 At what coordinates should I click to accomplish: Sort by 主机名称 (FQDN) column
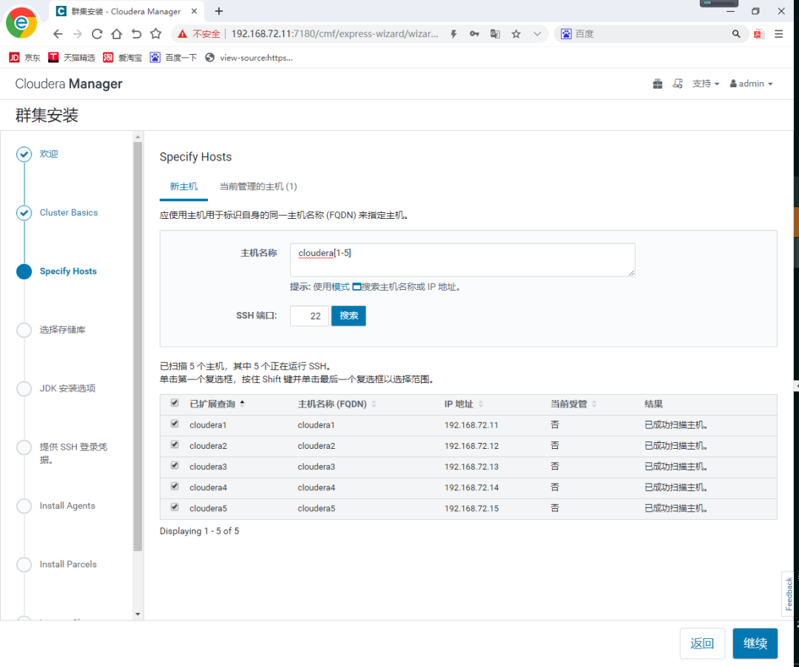click(x=337, y=404)
